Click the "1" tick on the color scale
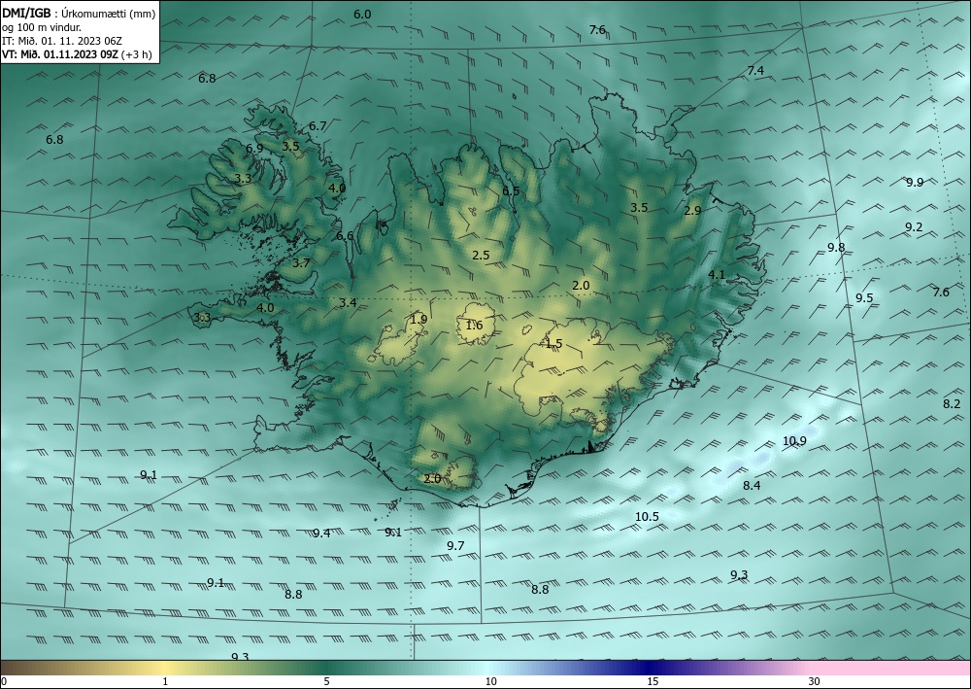 pyautogui.click(x=165, y=681)
